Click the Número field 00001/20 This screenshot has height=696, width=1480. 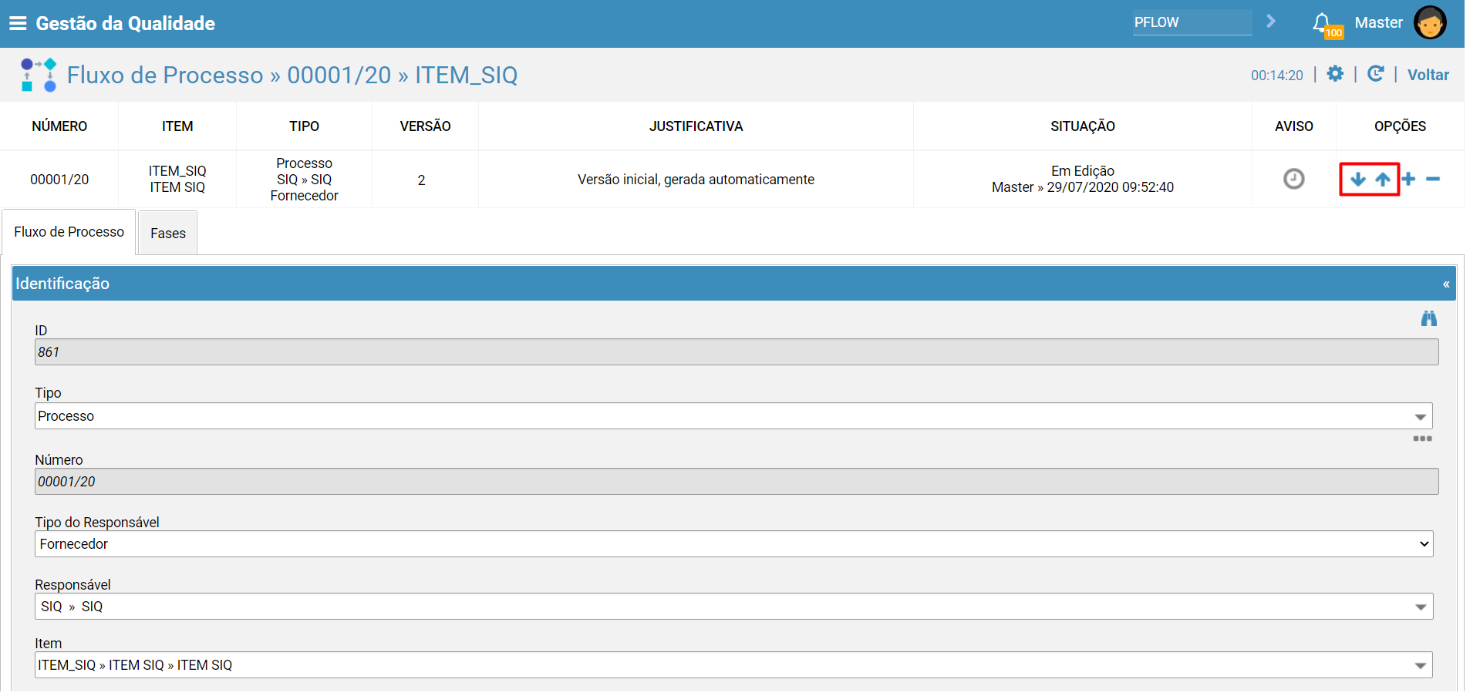[x=737, y=482]
